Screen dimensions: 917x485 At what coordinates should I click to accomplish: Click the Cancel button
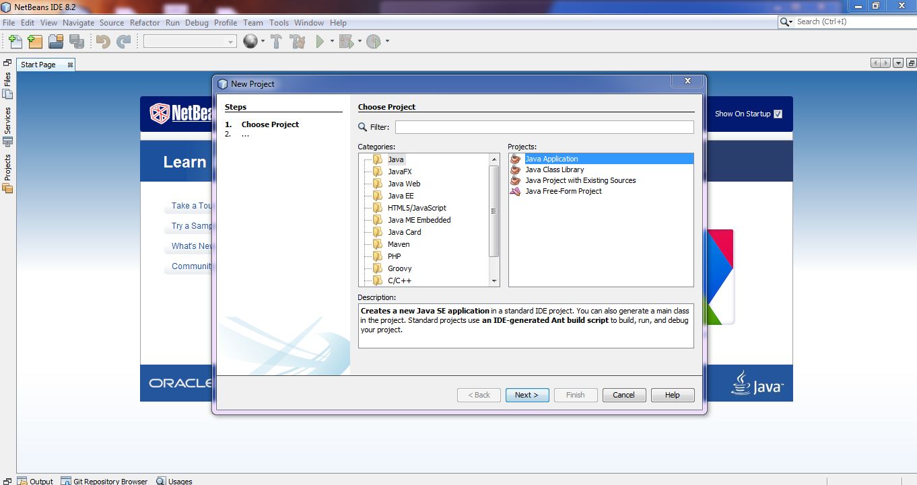[624, 395]
